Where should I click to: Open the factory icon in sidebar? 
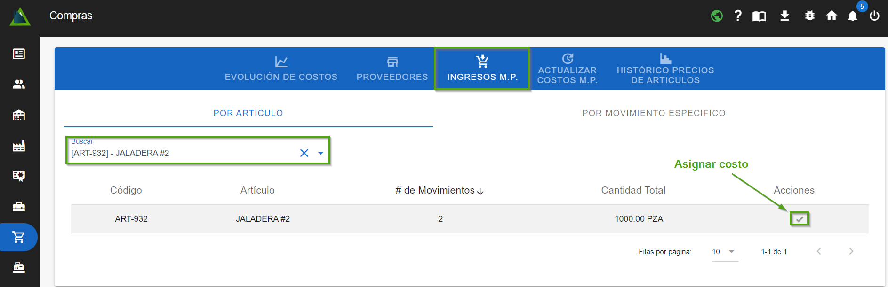(x=19, y=146)
